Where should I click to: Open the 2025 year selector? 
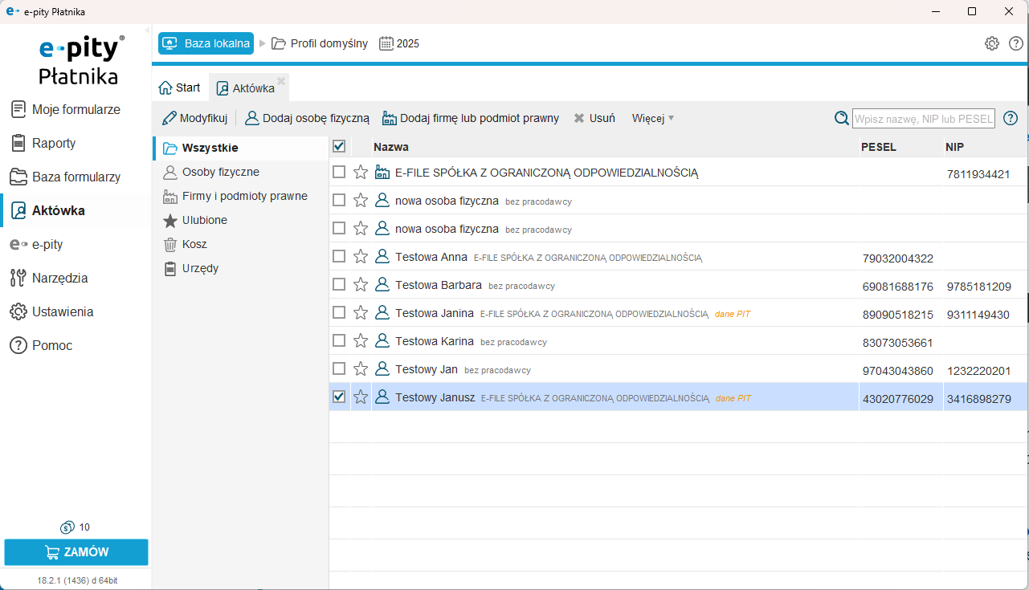click(399, 43)
